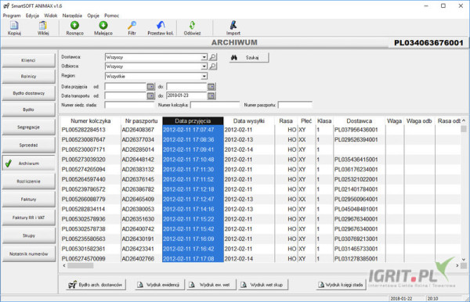
Task: Click Dostawca column header
Action: (359, 121)
